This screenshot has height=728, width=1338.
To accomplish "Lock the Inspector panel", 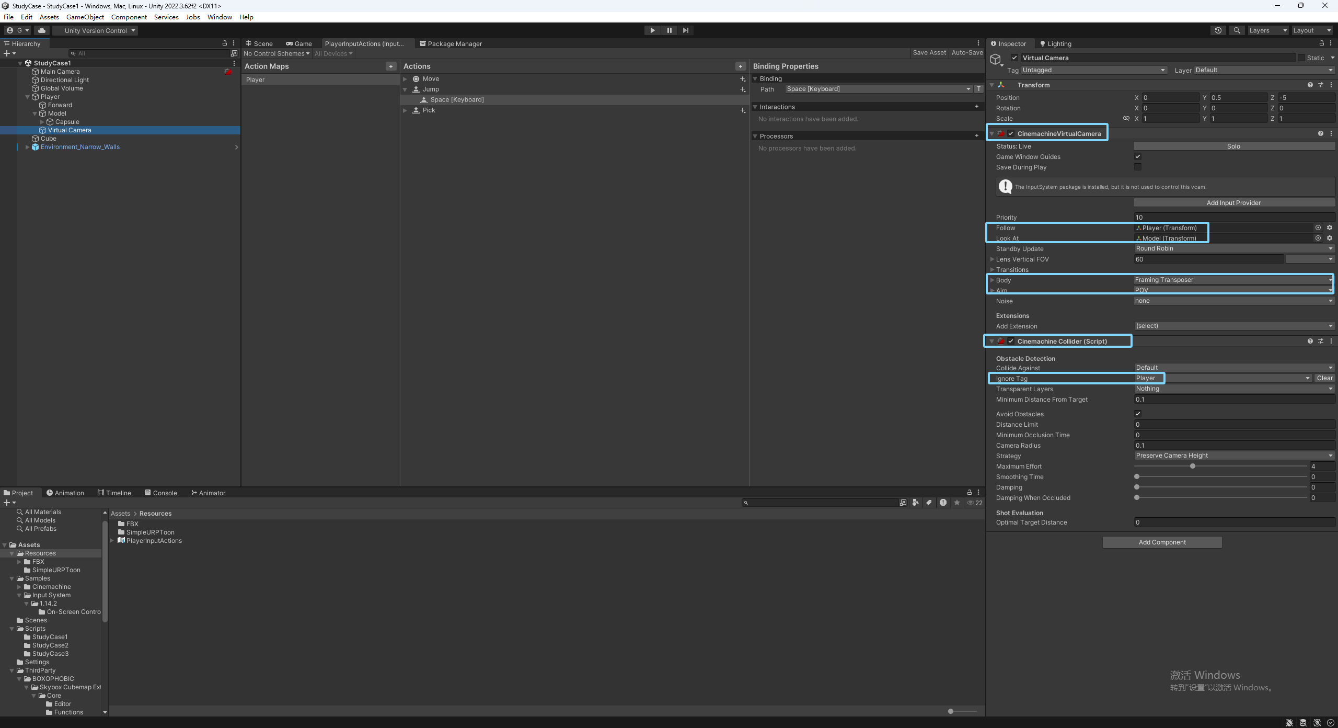I will (1321, 43).
